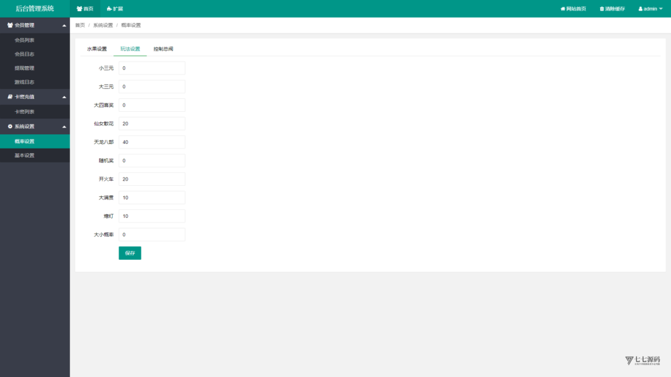
Task: Open 基本设置 in the sidebar
Action: [24, 156]
